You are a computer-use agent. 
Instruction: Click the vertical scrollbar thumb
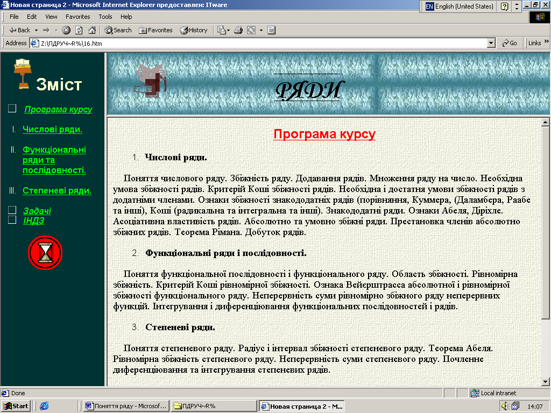tap(545, 223)
